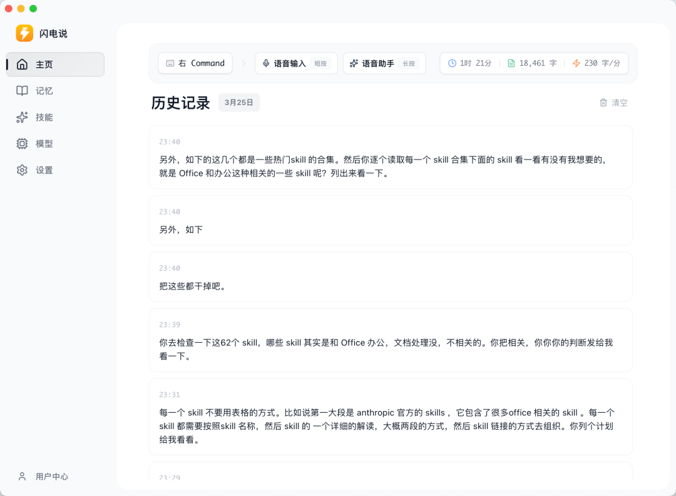Click 清空 to clear the history

(x=619, y=103)
